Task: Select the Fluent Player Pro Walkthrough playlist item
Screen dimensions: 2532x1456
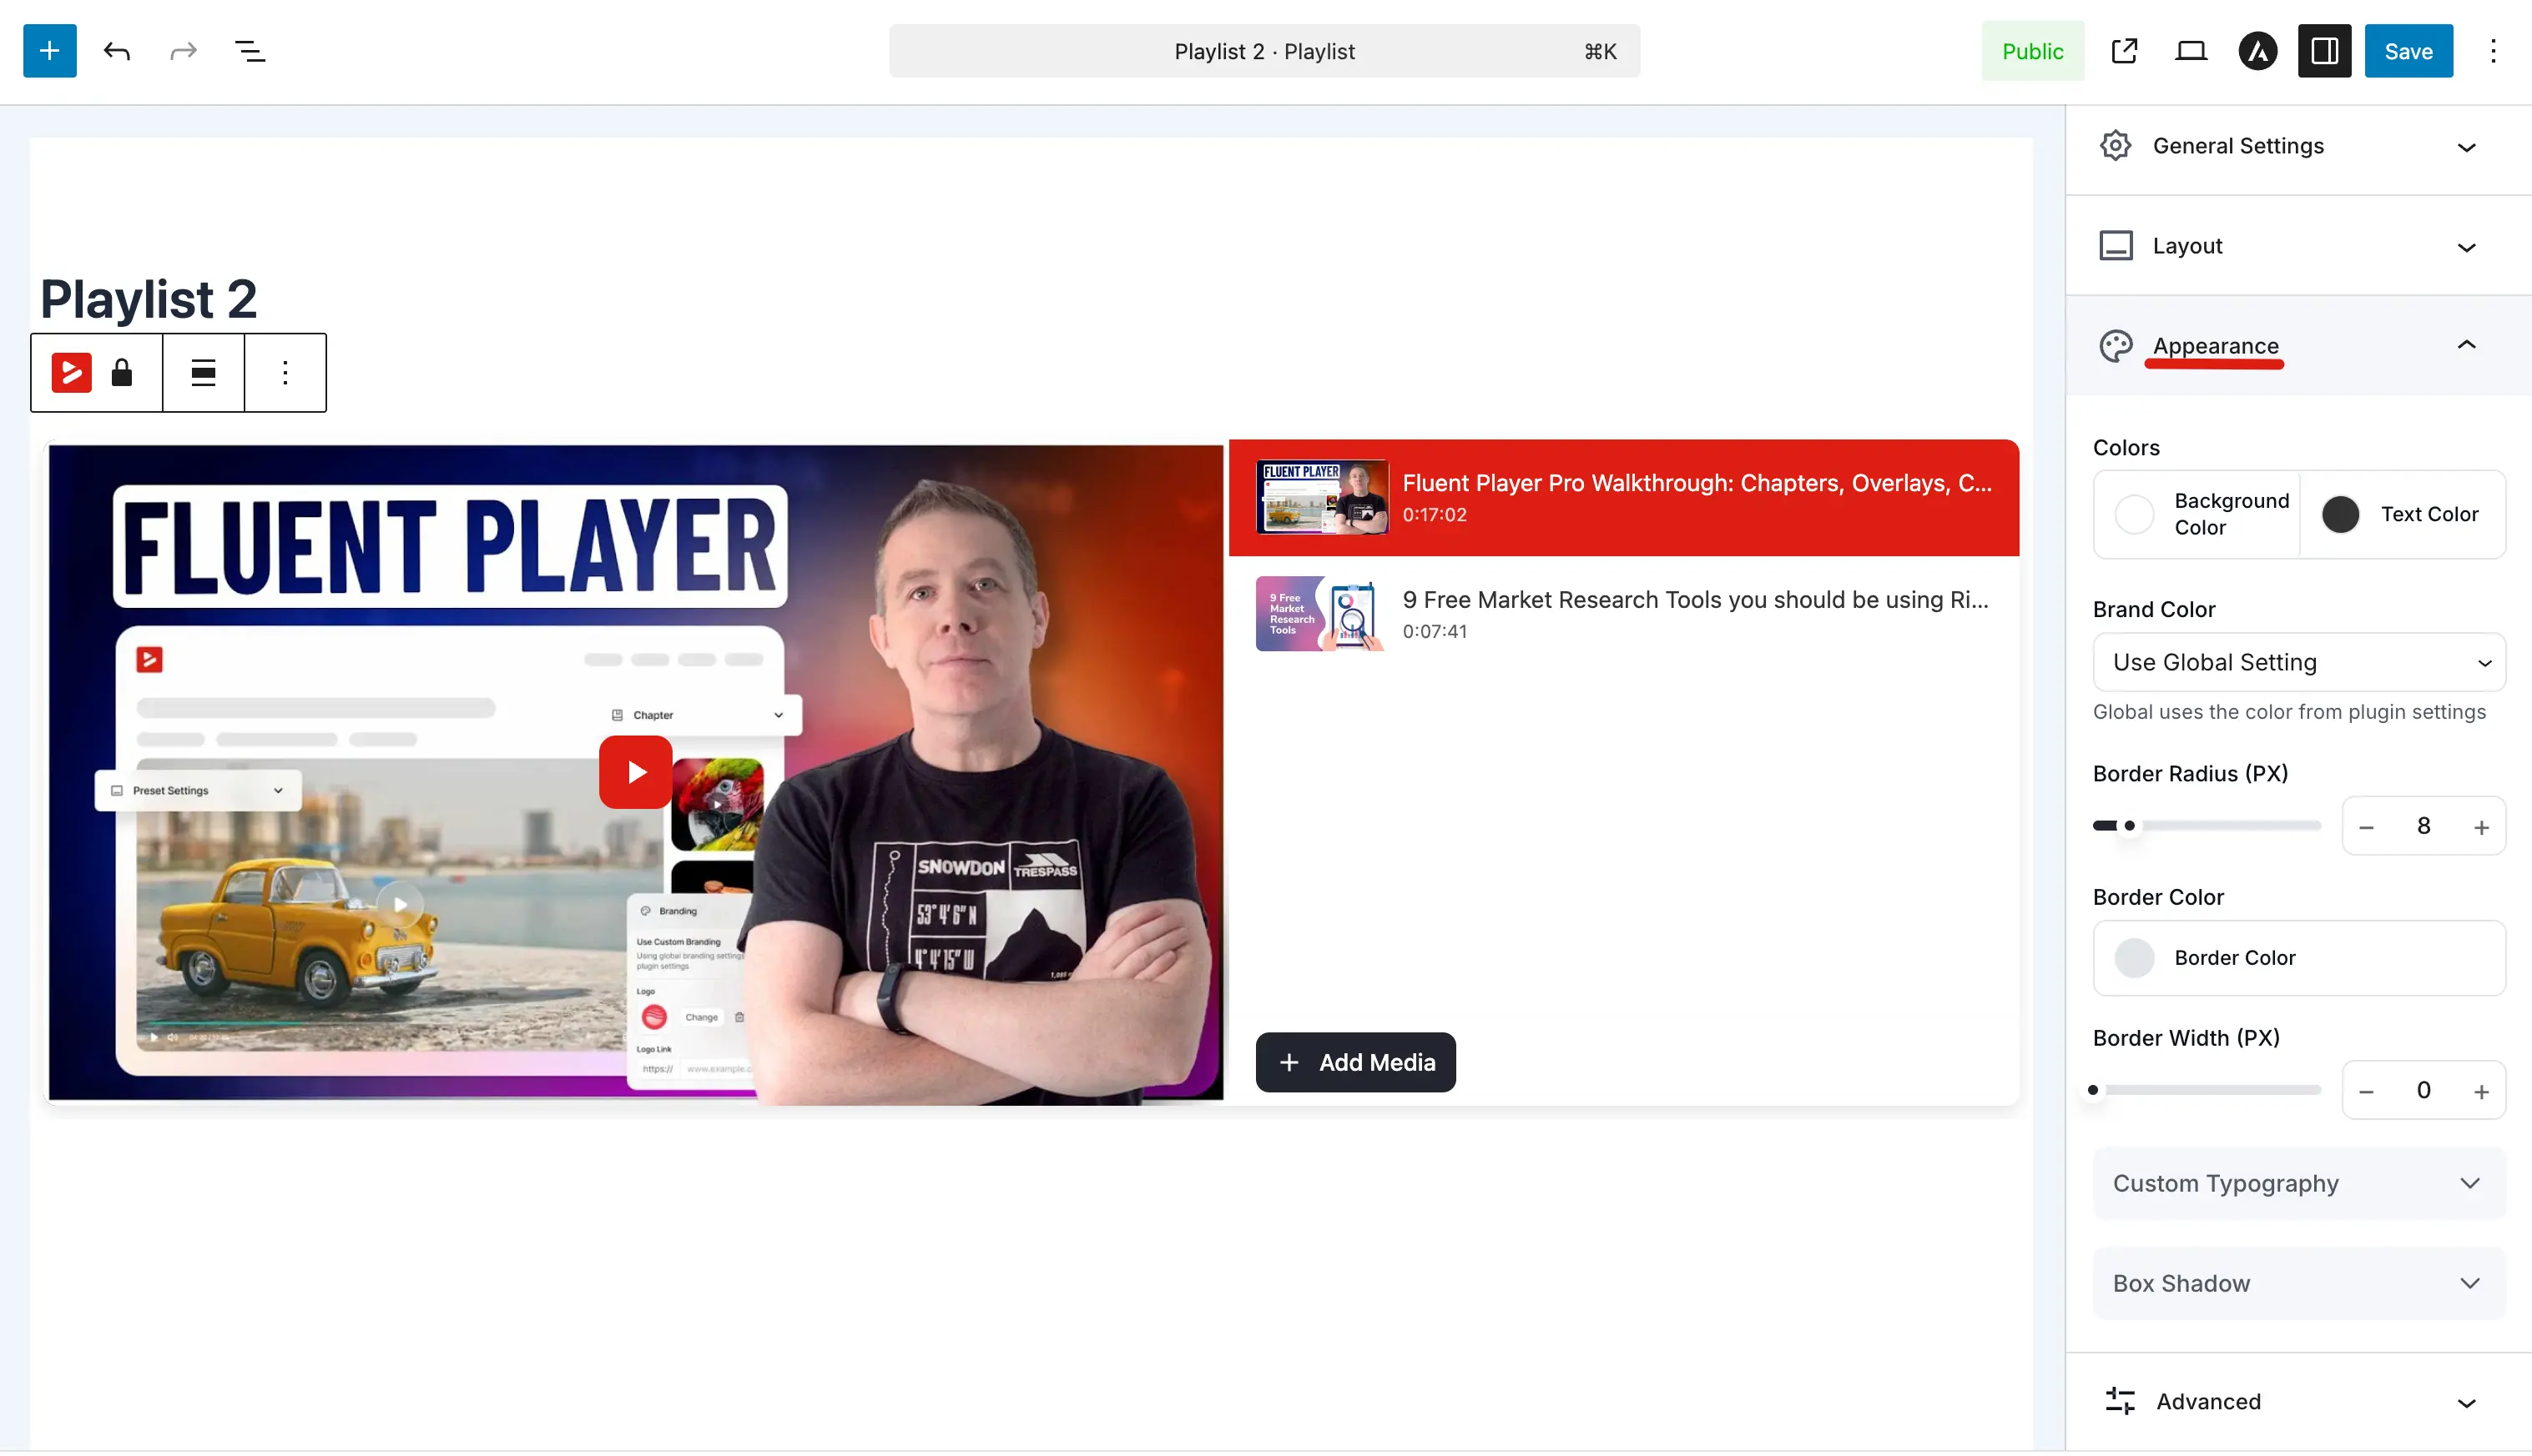Action: (1623, 497)
